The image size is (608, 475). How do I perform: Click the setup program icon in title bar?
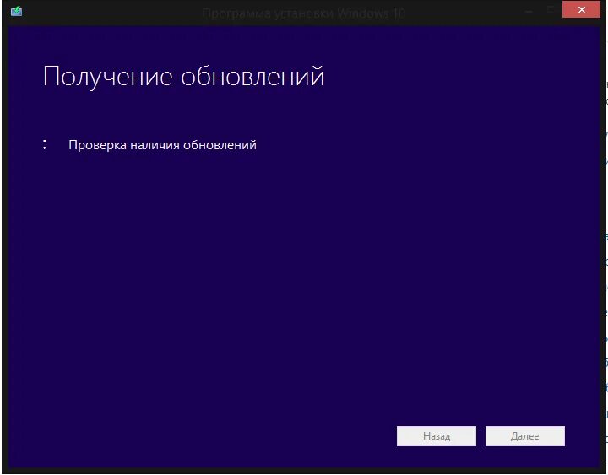click(17, 11)
